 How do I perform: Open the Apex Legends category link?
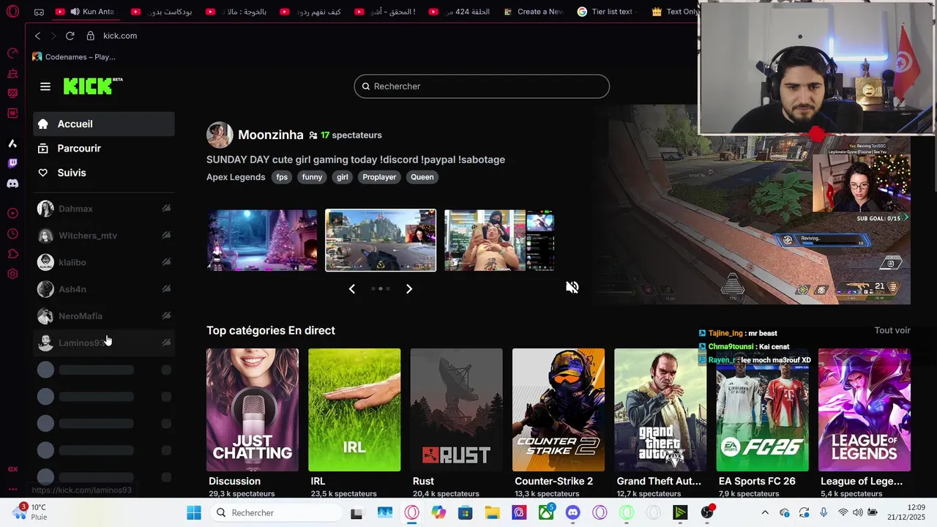(x=236, y=177)
